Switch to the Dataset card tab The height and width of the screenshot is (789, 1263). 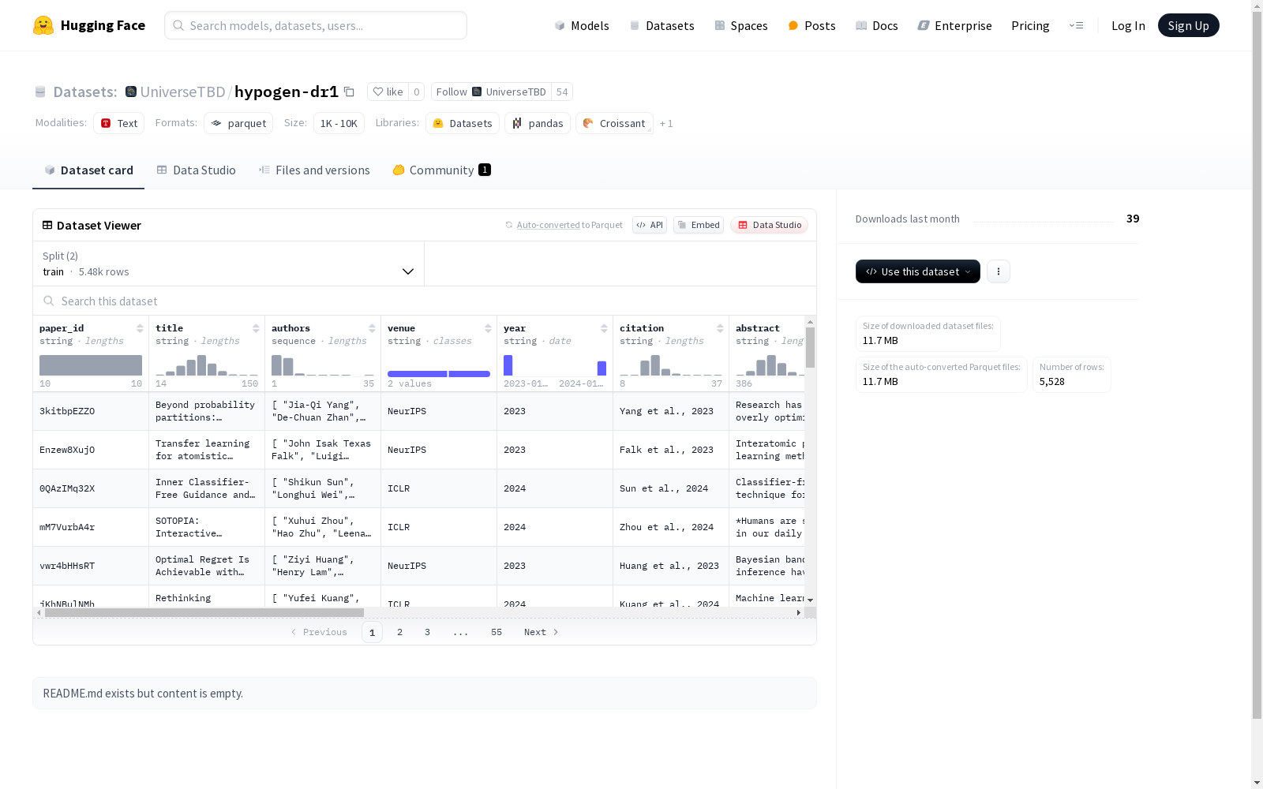(x=88, y=170)
